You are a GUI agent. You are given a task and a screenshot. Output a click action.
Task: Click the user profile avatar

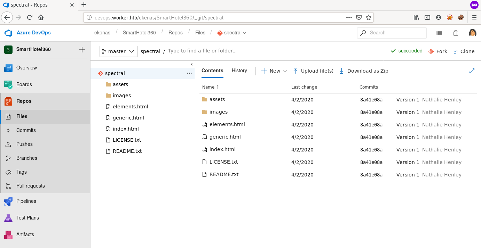pyautogui.click(x=472, y=33)
